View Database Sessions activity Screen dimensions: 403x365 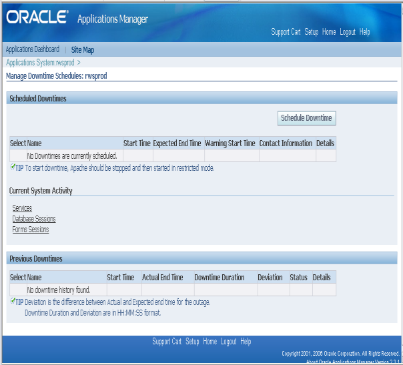pos(34,219)
